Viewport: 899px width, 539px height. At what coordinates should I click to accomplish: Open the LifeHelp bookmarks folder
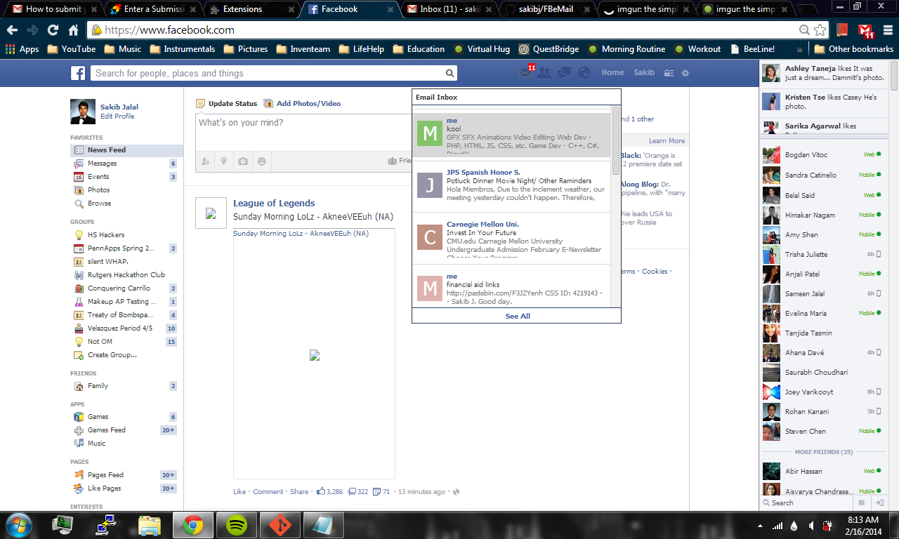coord(361,49)
